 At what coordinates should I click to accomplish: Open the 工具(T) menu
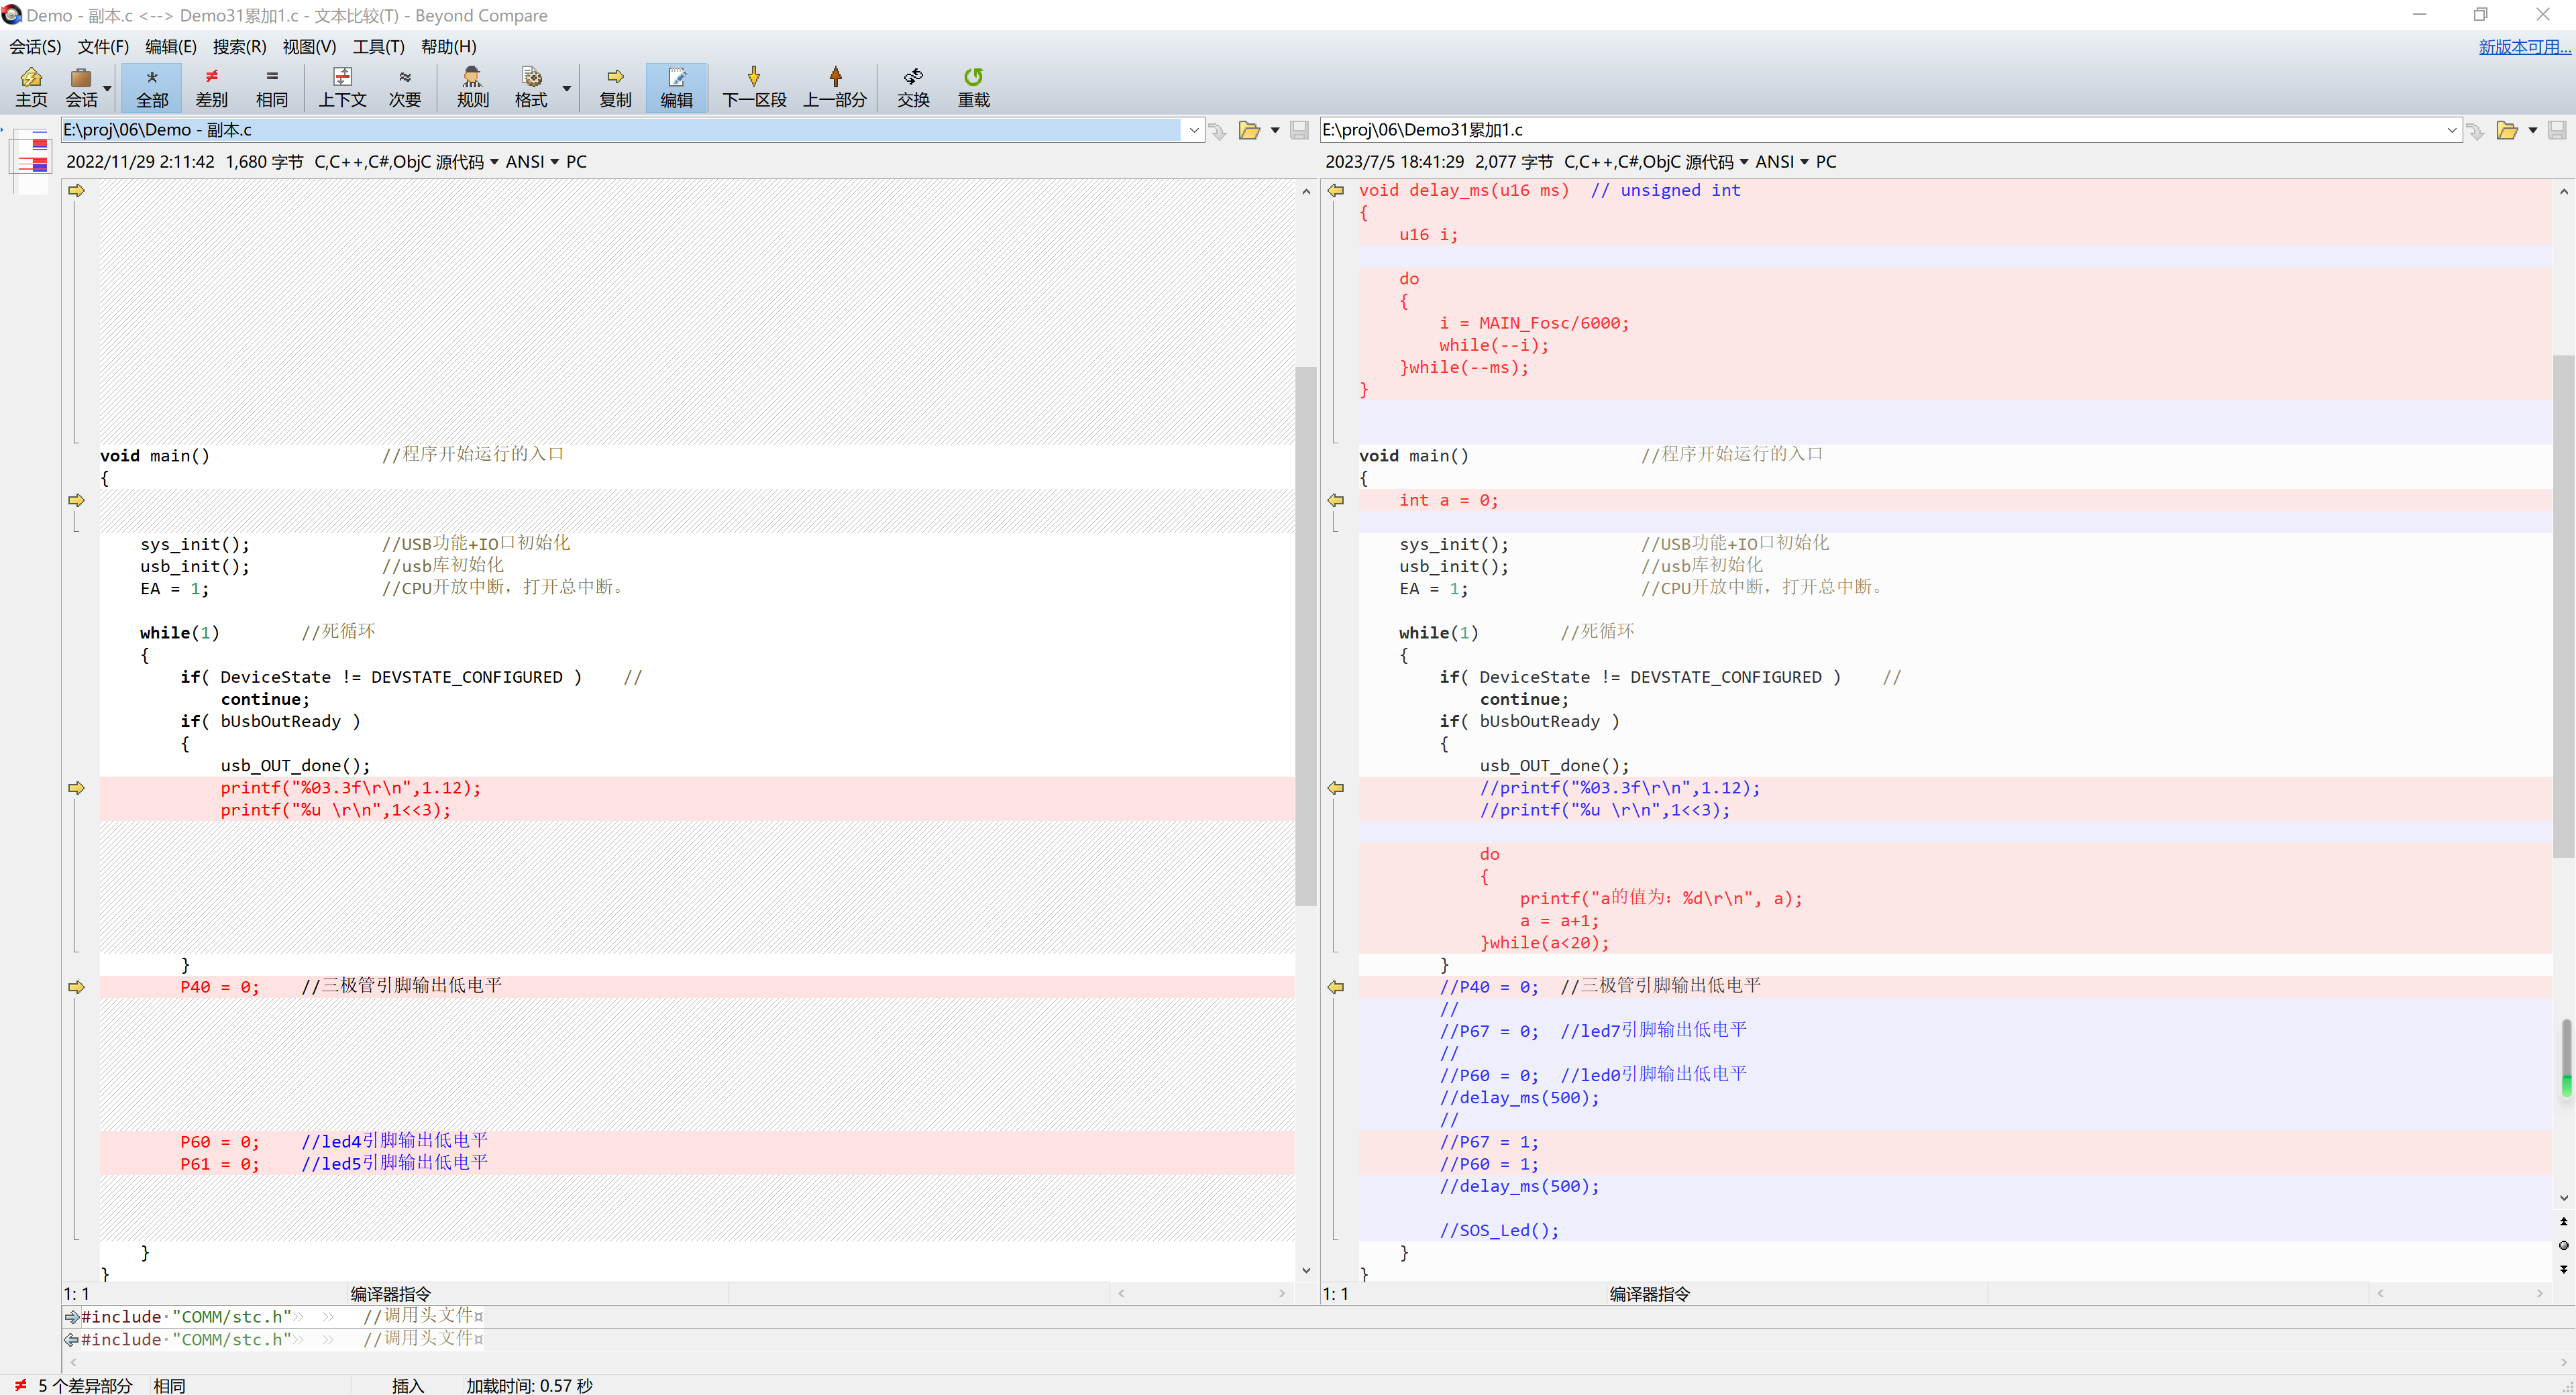coord(378,46)
